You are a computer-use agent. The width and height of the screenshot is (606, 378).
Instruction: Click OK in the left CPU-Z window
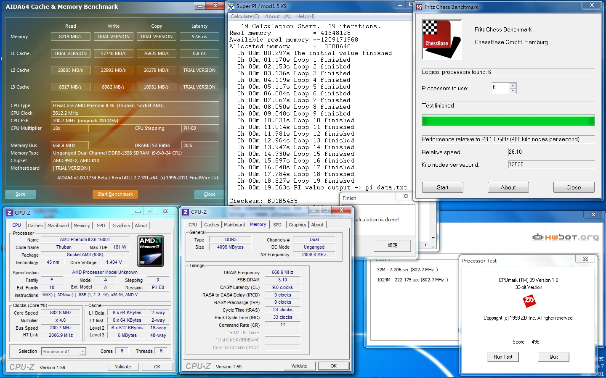[157, 367]
